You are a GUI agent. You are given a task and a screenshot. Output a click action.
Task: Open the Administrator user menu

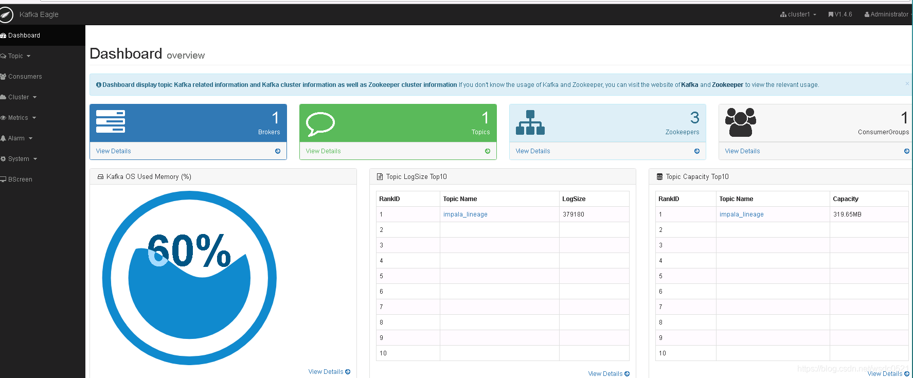coord(888,14)
